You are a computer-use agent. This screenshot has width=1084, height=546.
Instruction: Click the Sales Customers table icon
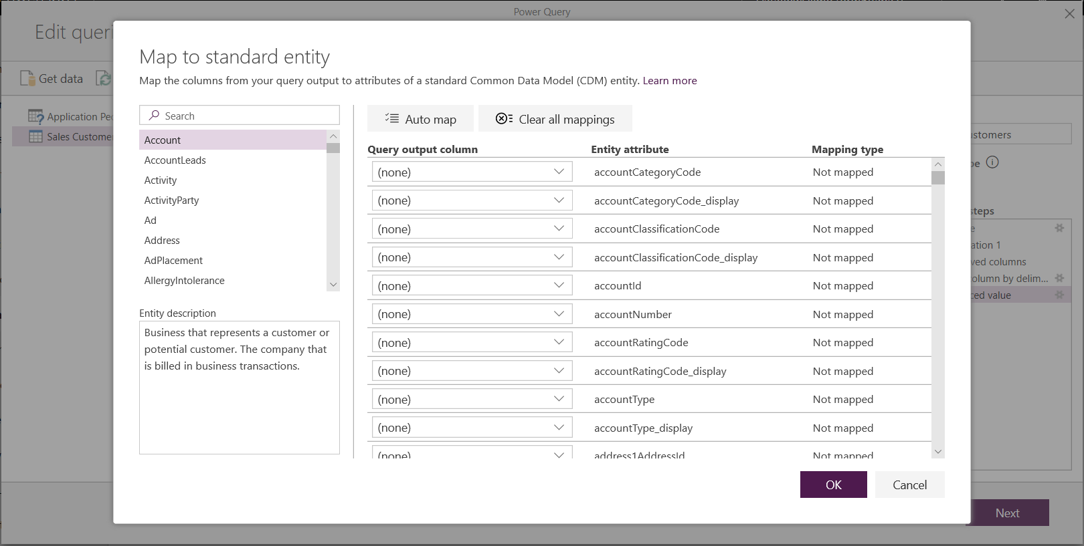[35, 136]
